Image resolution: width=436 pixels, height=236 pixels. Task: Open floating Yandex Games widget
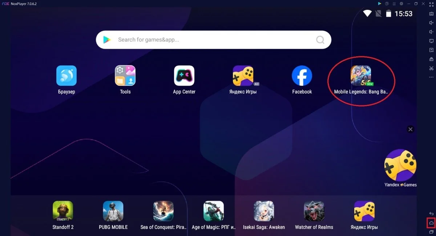[400, 165]
